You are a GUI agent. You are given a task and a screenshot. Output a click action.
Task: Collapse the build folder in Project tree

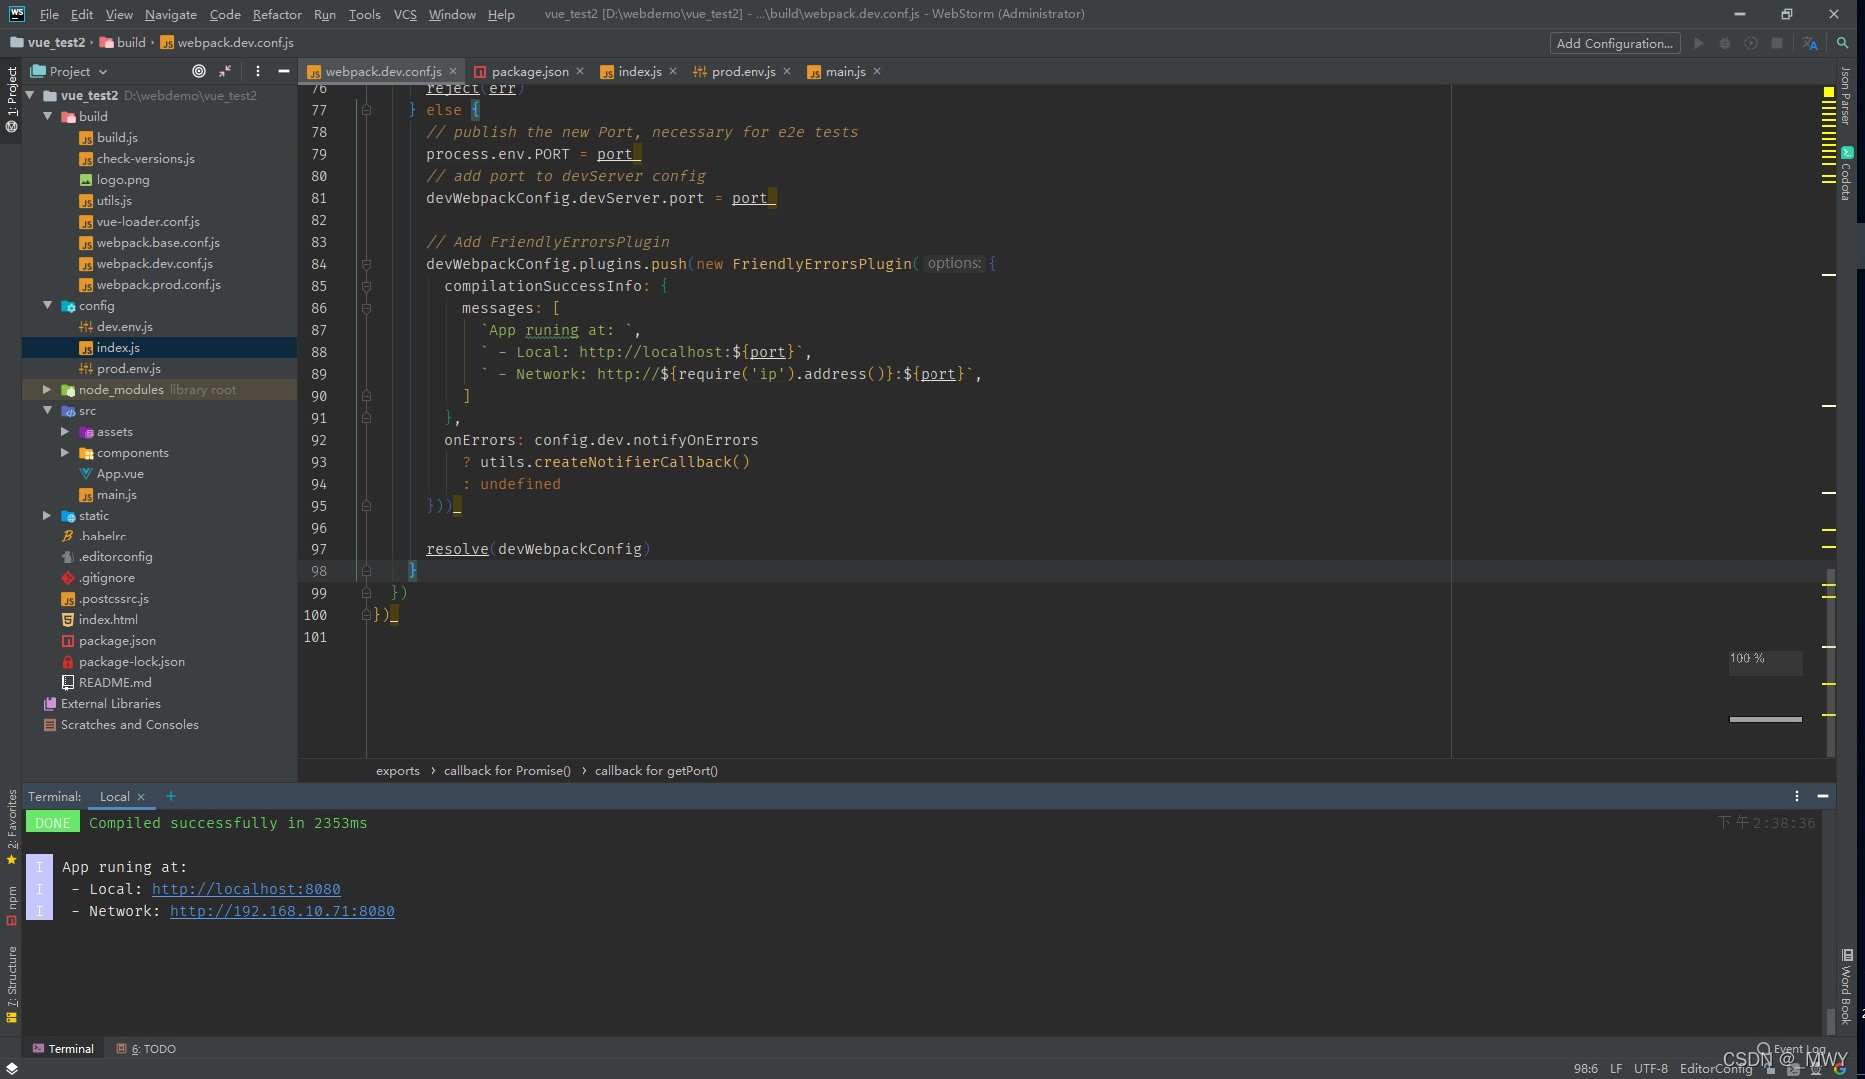pyautogui.click(x=47, y=116)
